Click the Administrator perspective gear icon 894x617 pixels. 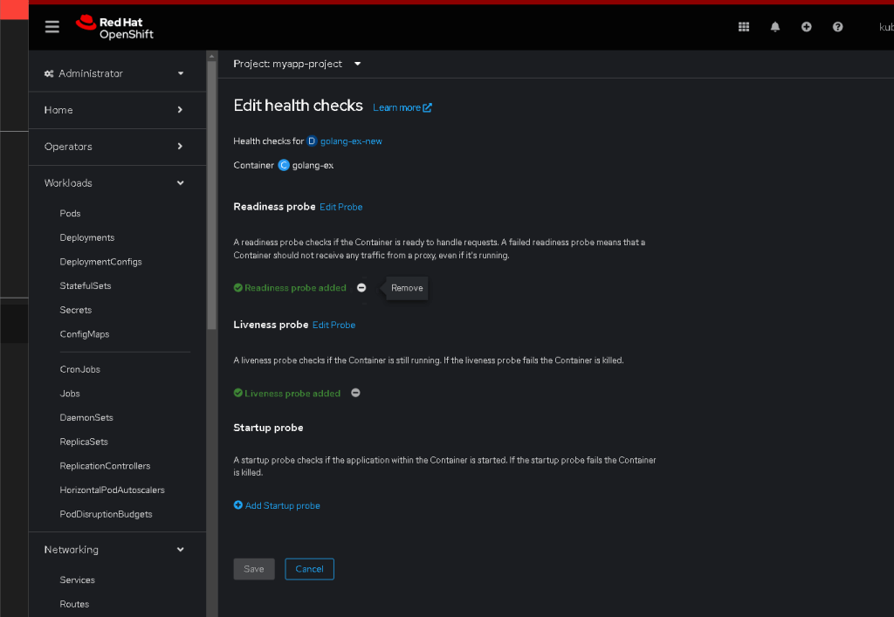(x=49, y=73)
